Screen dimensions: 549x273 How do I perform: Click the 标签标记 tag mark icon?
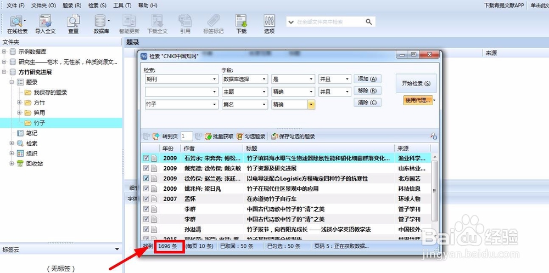click(x=213, y=24)
